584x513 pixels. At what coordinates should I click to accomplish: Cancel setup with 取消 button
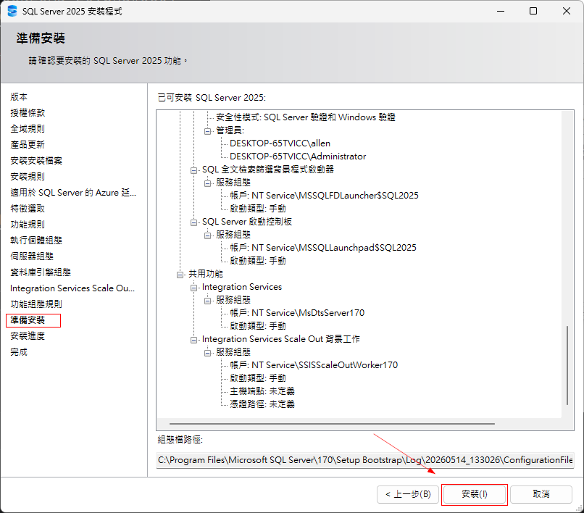click(541, 494)
